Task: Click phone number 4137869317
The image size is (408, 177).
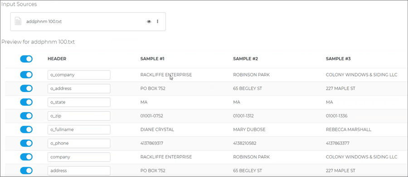Action: (x=152, y=143)
